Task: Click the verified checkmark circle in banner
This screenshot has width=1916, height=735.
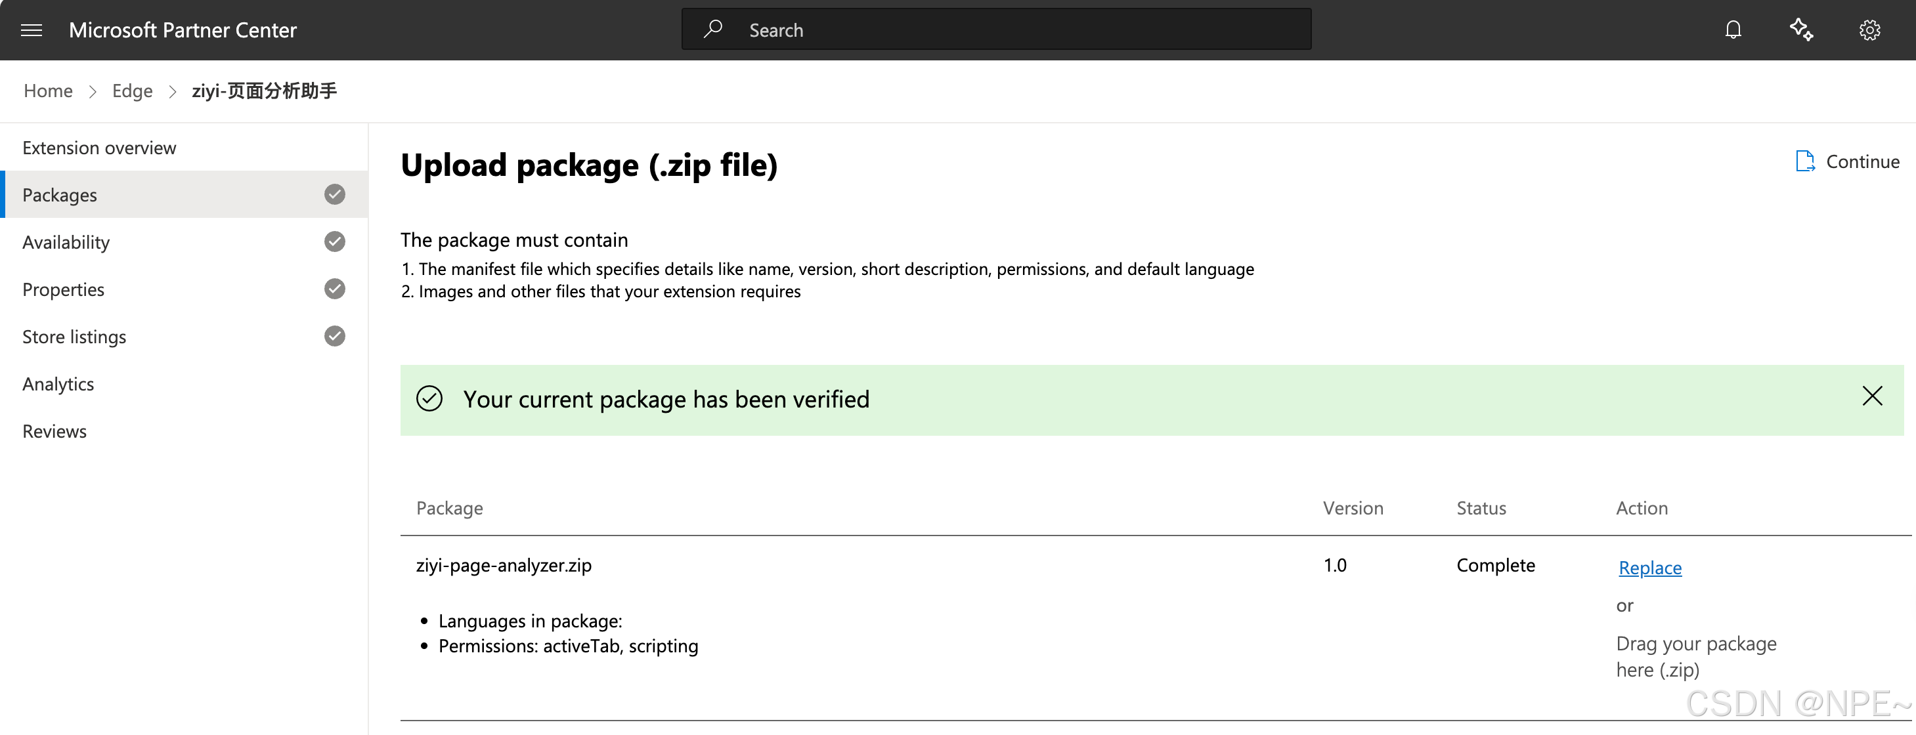Action: 429,399
